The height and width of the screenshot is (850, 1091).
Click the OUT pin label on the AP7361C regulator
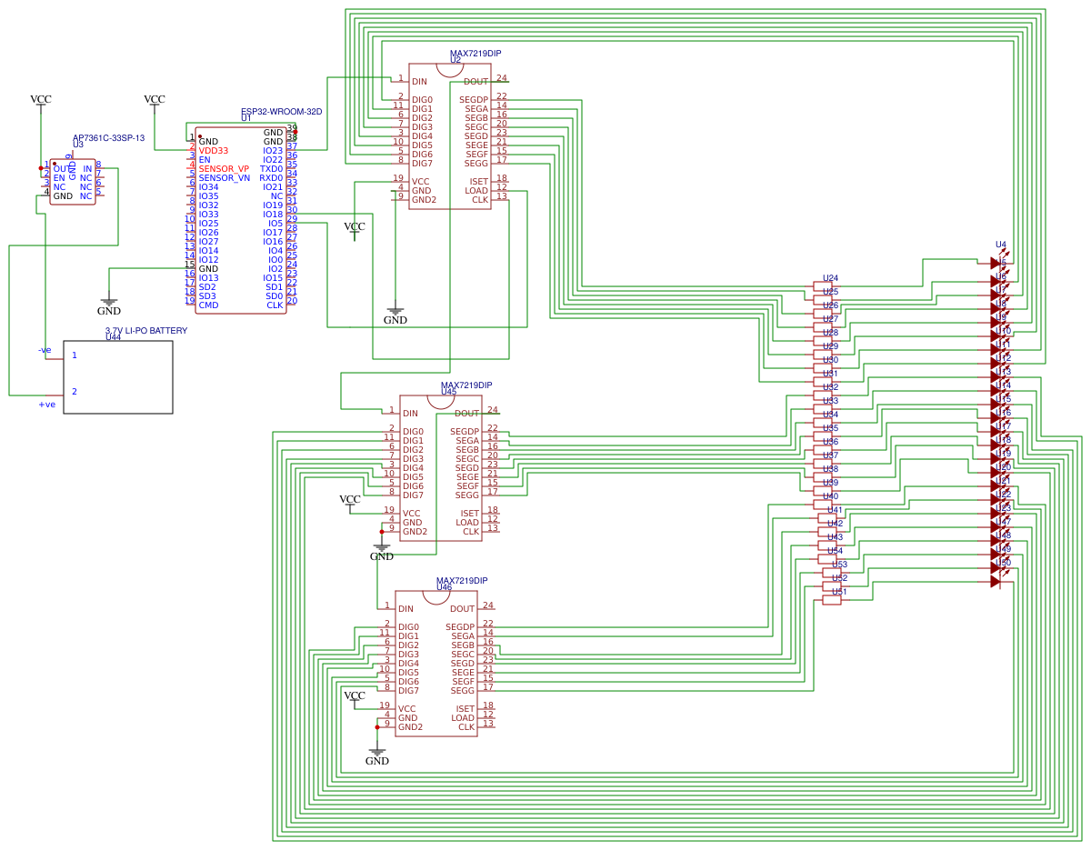61,169
